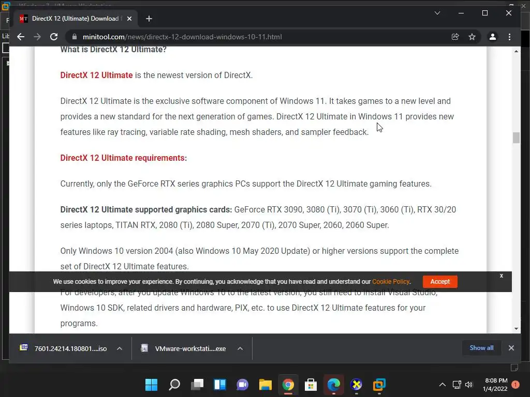Open VMware Workstation from taskbar
530x397 pixels.
tap(379, 385)
